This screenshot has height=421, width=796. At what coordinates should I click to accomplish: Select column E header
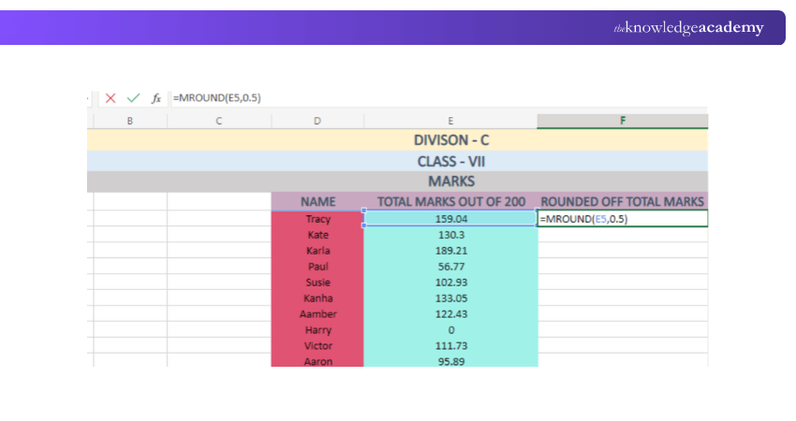[450, 121]
